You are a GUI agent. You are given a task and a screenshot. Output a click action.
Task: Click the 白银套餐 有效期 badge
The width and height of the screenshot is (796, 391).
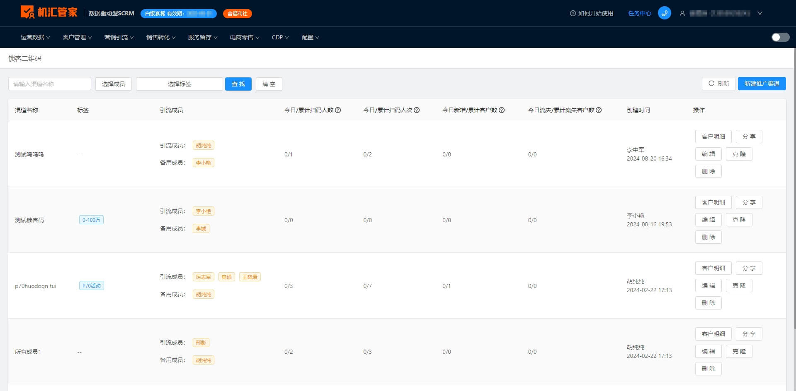pos(179,14)
